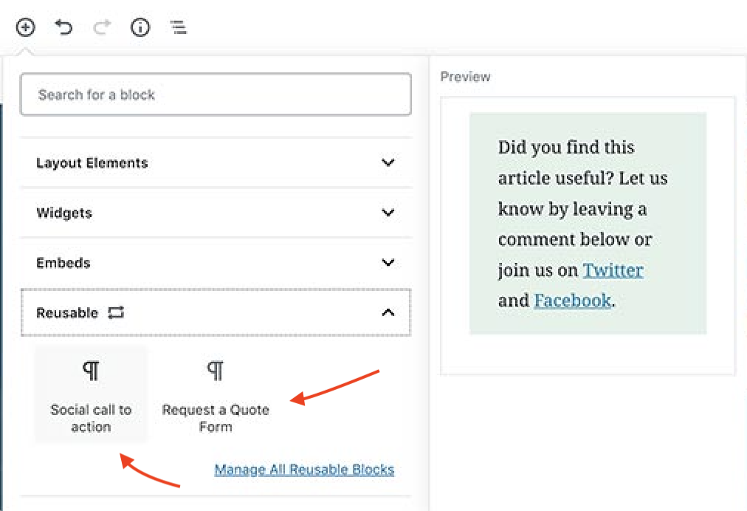Open the content structure info icon
Screen dimensions: 747x511
click(140, 27)
